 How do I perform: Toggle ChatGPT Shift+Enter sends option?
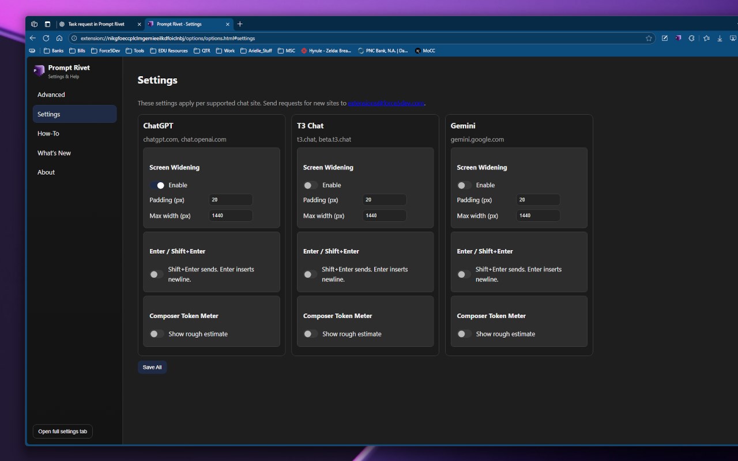[x=157, y=274]
